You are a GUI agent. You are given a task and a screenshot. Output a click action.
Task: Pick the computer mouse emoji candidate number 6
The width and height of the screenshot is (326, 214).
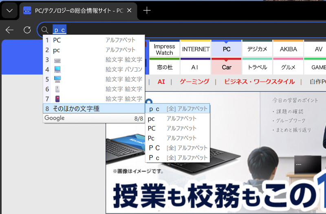(94, 89)
